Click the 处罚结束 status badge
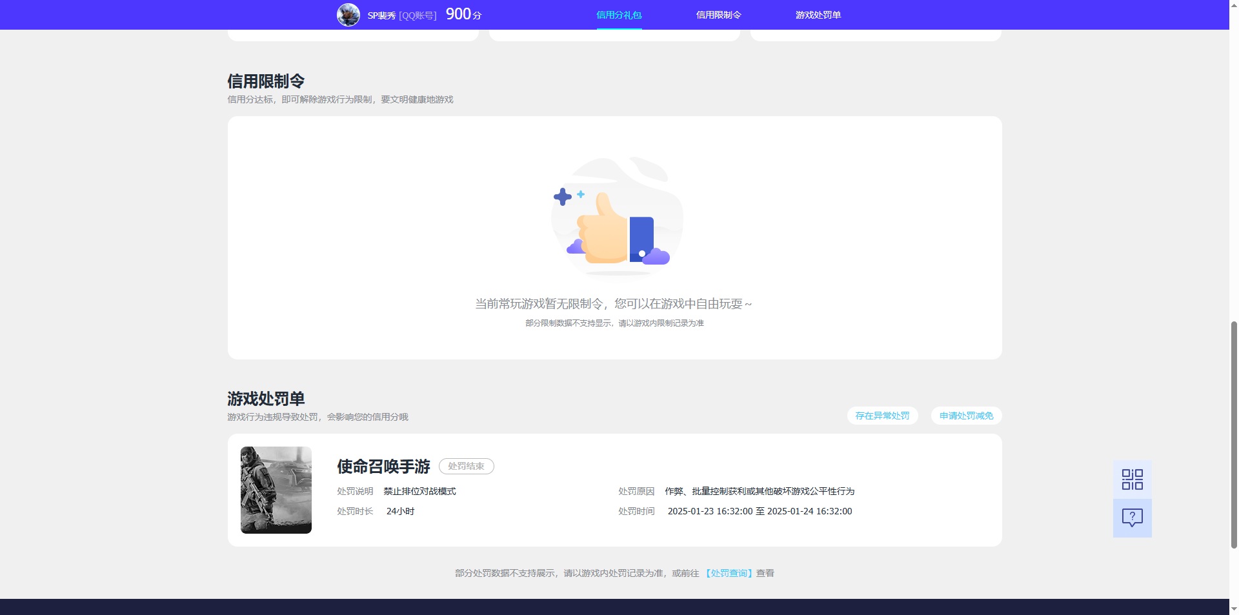This screenshot has width=1239, height=615. 466,466
